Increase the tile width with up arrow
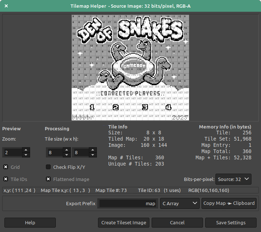Viewport: 261px width, 232px height. 66,150
